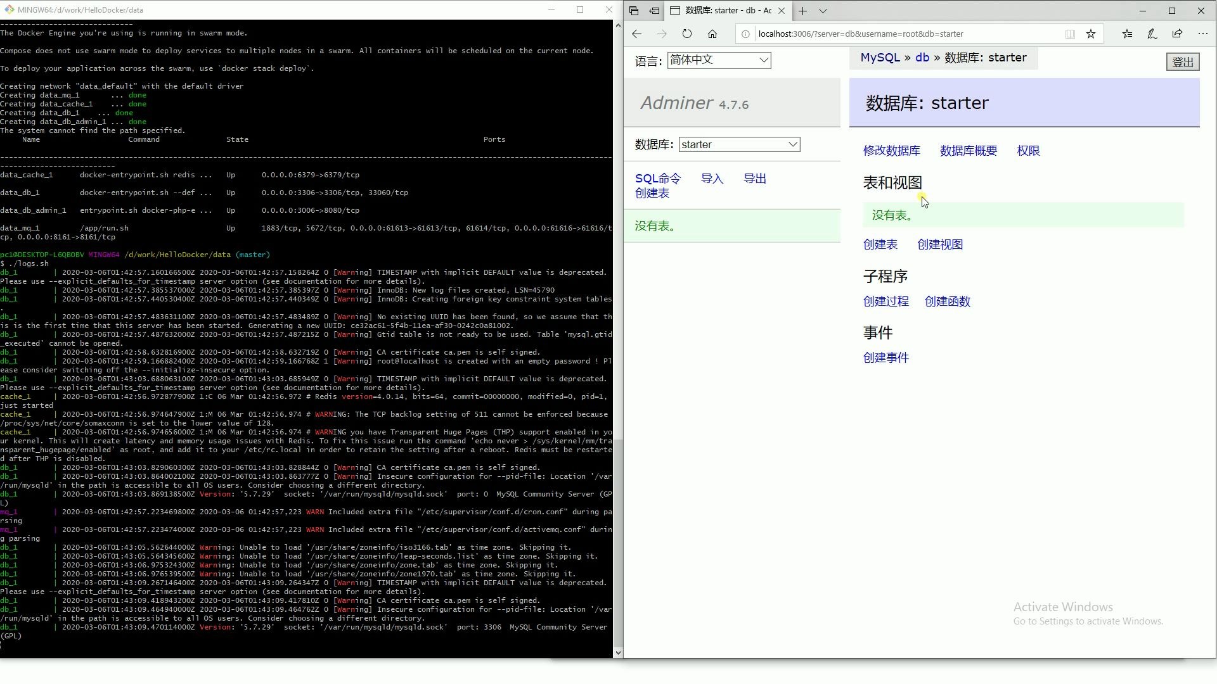1217x684 pixels.
Task: Click the 登出 logout button
Action: point(1182,62)
